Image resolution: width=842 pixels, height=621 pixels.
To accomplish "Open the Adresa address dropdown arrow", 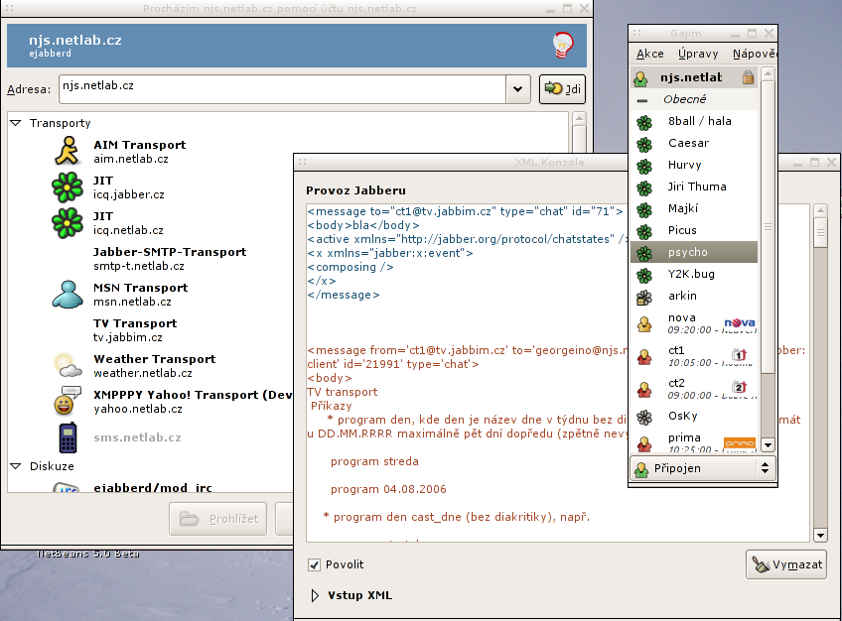I will coord(517,89).
